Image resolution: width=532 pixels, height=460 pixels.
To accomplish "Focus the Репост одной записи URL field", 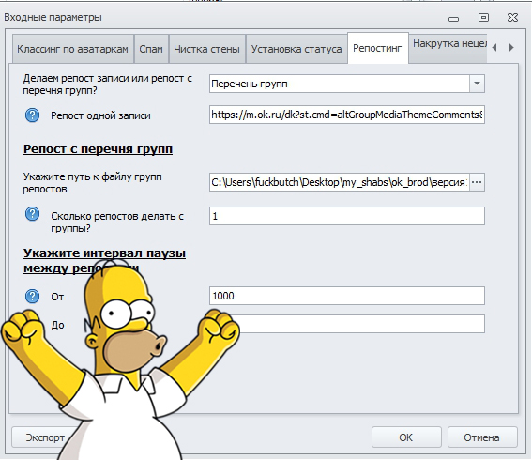I will tap(347, 115).
